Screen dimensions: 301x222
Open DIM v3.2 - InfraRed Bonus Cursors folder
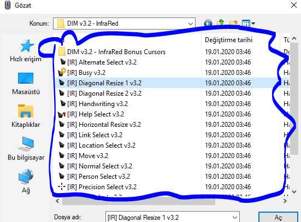coord(116,52)
